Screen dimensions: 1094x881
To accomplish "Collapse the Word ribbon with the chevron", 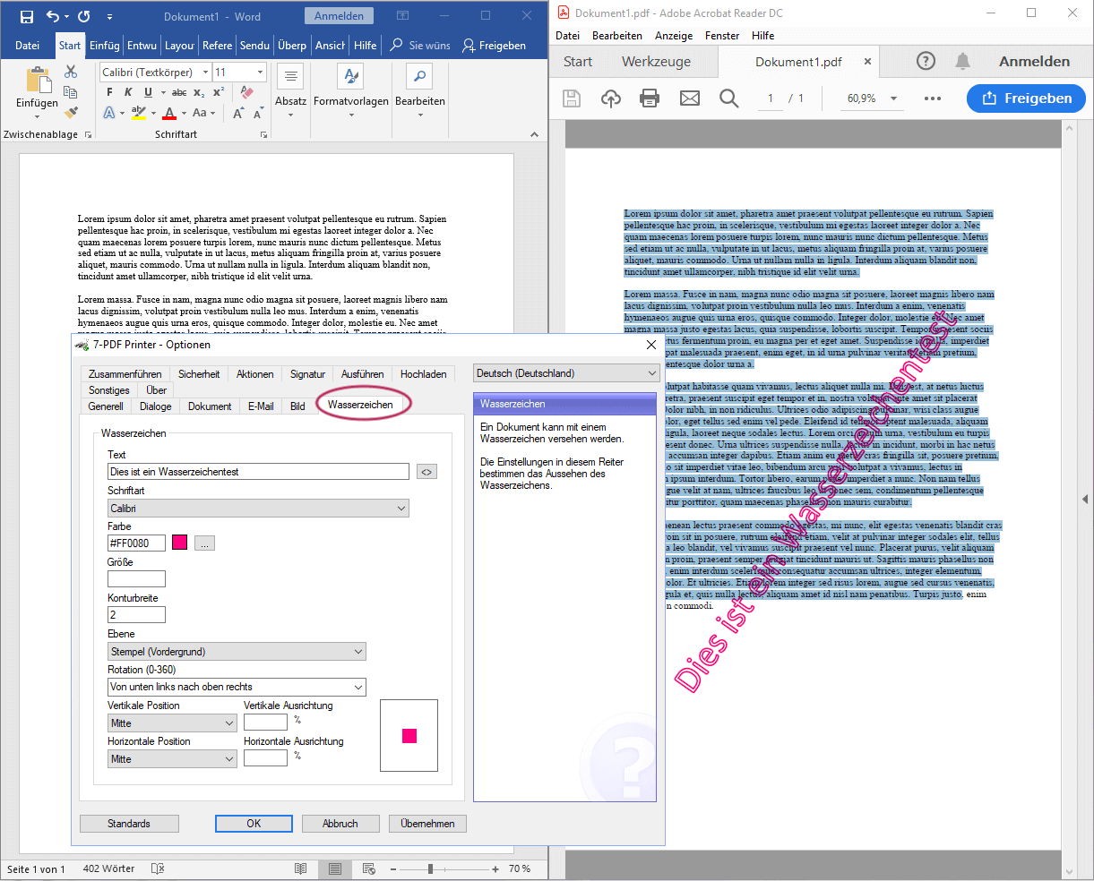I will coord(535,134).
